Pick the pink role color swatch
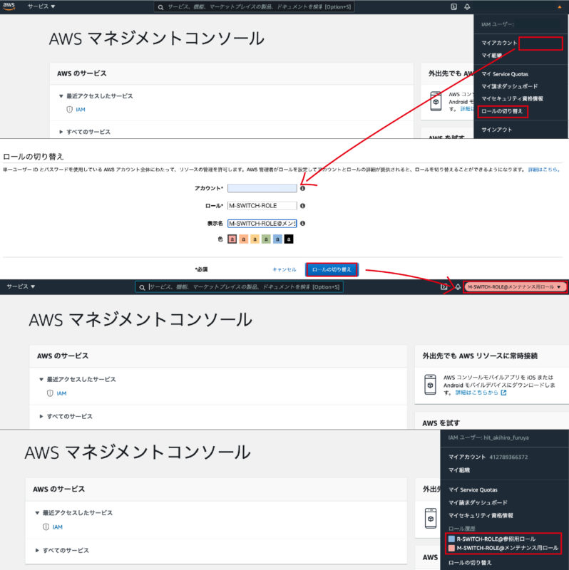This screenshot has height=570, width=569. 232,239
